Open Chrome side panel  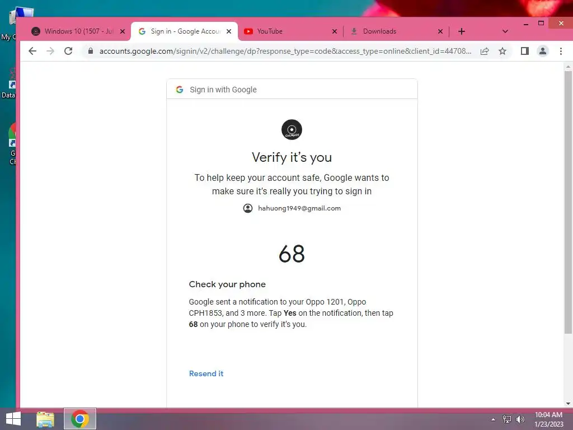pyautogui.click(x=525, y=51)
